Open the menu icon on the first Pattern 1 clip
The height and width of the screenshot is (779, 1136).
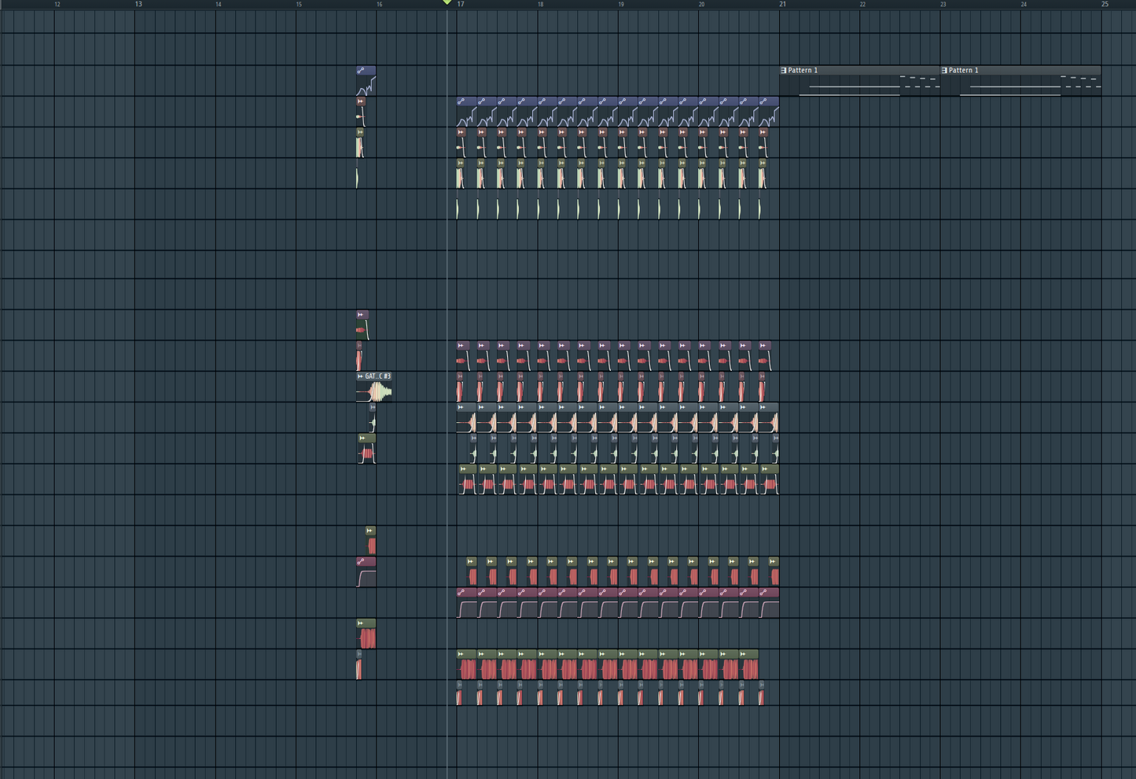(x=782, y=70)
